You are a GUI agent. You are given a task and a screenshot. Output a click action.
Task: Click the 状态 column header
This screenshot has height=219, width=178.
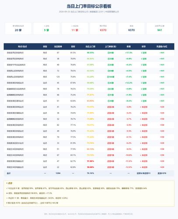tap(143, 46)
